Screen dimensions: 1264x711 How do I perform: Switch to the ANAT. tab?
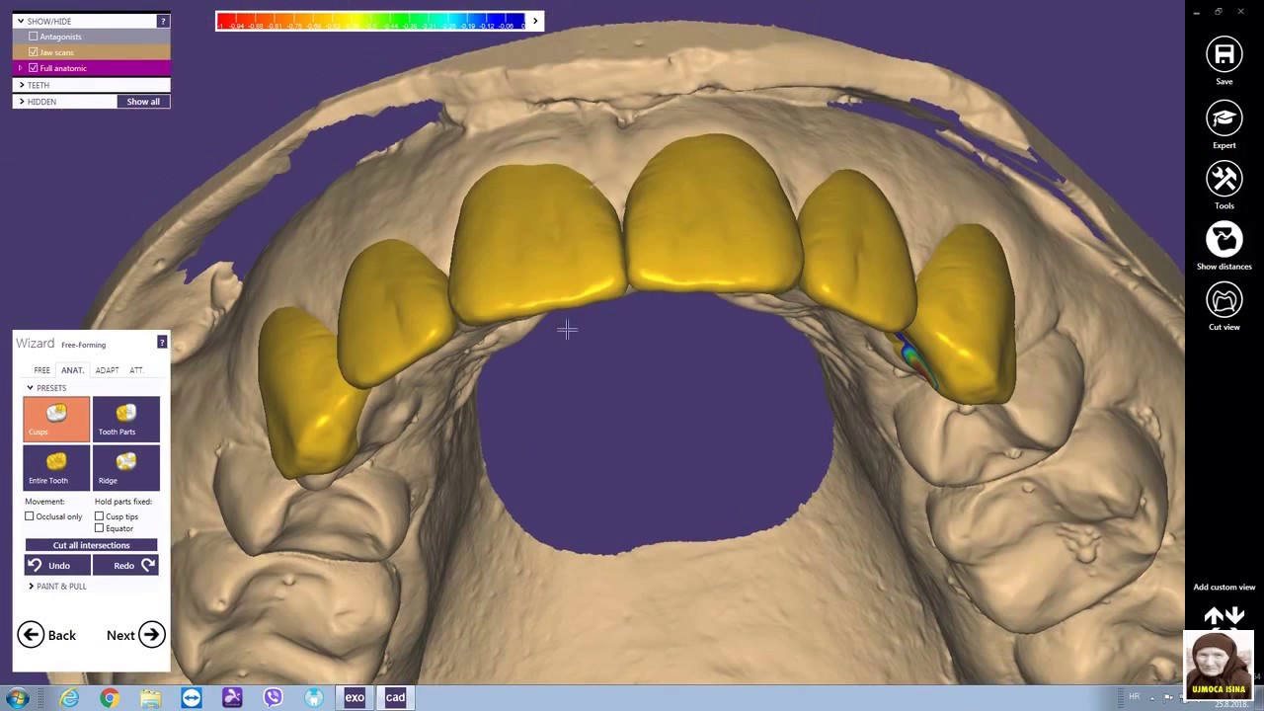coord(72,370)
